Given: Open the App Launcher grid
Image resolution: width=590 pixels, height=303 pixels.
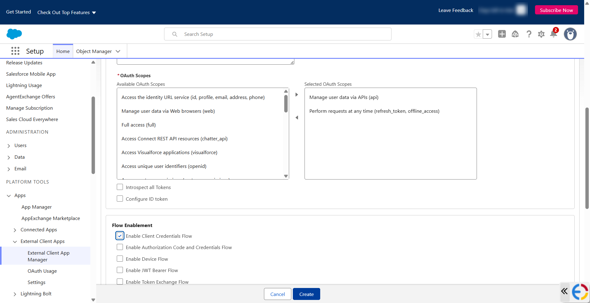Looking at the screenshot, I should [x=15, y=51].
